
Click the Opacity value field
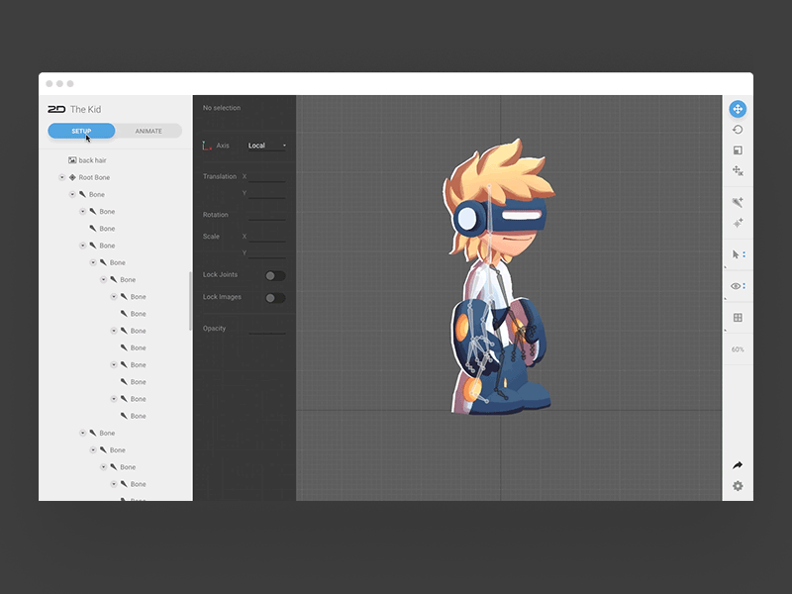tap(267, 329)
